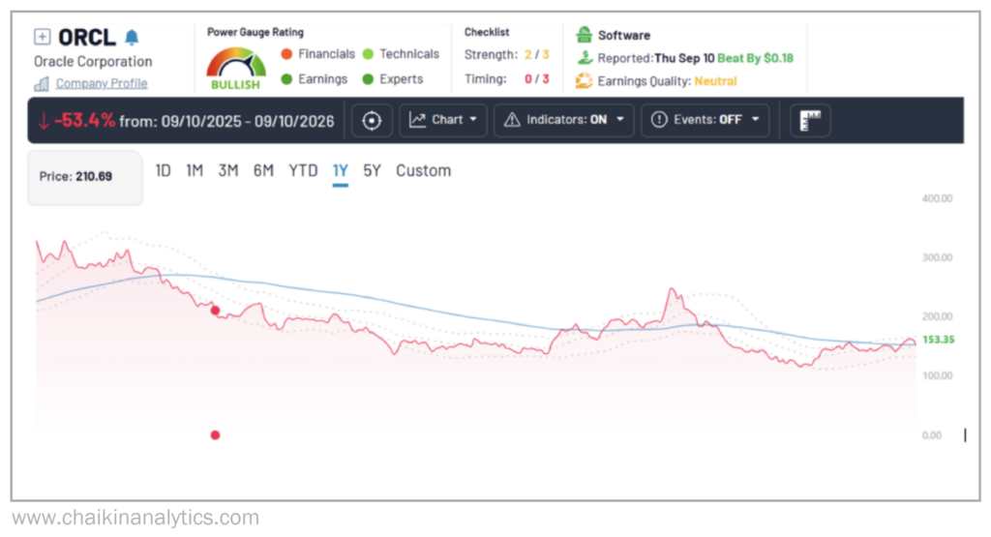Click the plus icon beside ORCL
The image size is (991, 537).
pos(42,38)
